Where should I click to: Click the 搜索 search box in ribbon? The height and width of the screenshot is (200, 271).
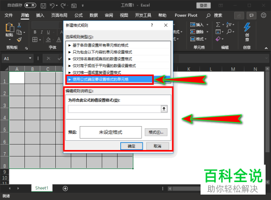[215, 16]
